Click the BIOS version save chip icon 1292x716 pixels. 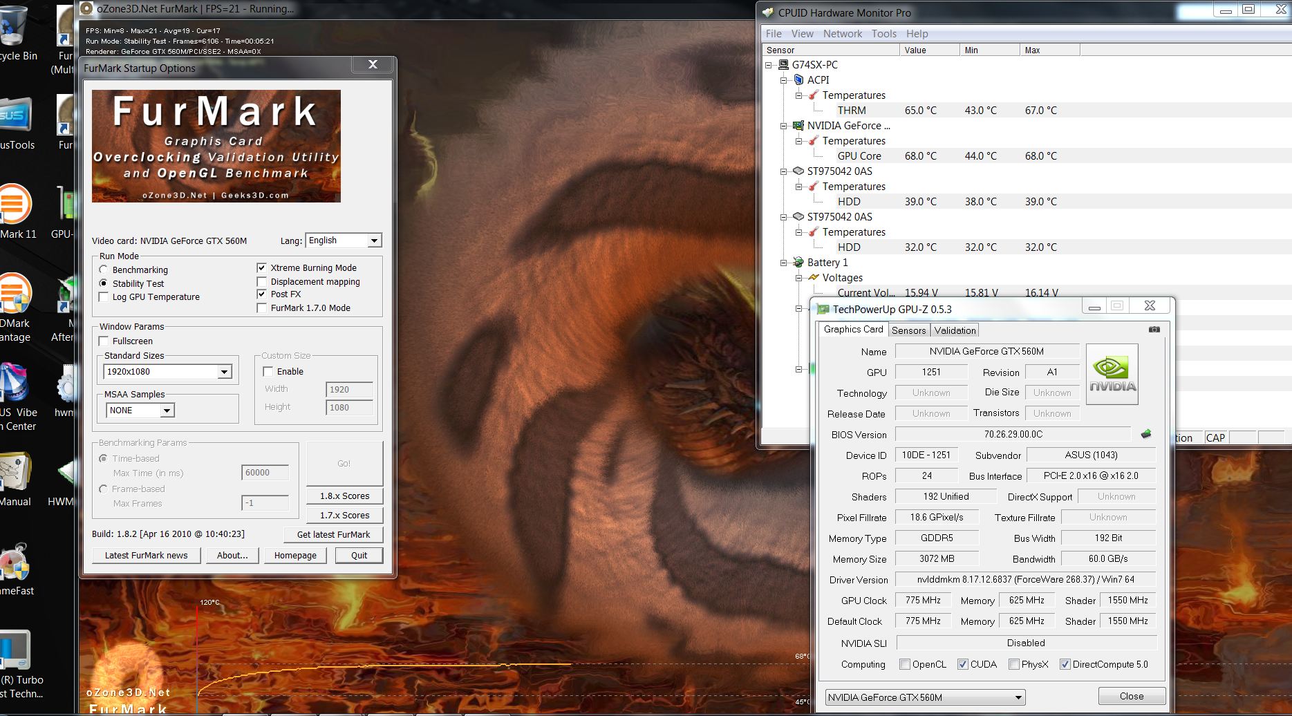1146,434
